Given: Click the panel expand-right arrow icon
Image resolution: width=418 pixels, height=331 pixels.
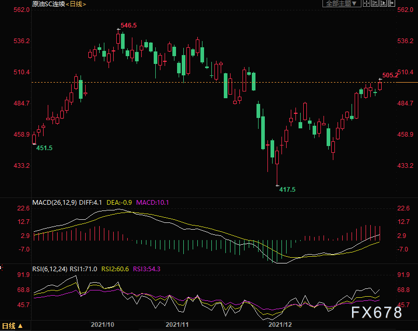Looking at the screenshot, I should (x=392, y=3).
